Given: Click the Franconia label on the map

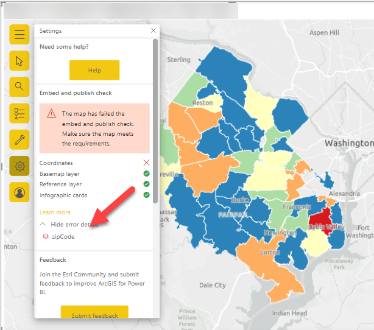Looking at the screenshot, I should coord(297,207).
